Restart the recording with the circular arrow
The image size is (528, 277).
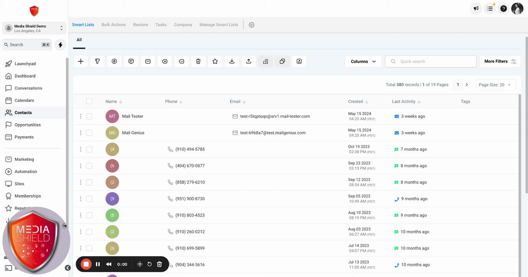(x=149, y=264)
